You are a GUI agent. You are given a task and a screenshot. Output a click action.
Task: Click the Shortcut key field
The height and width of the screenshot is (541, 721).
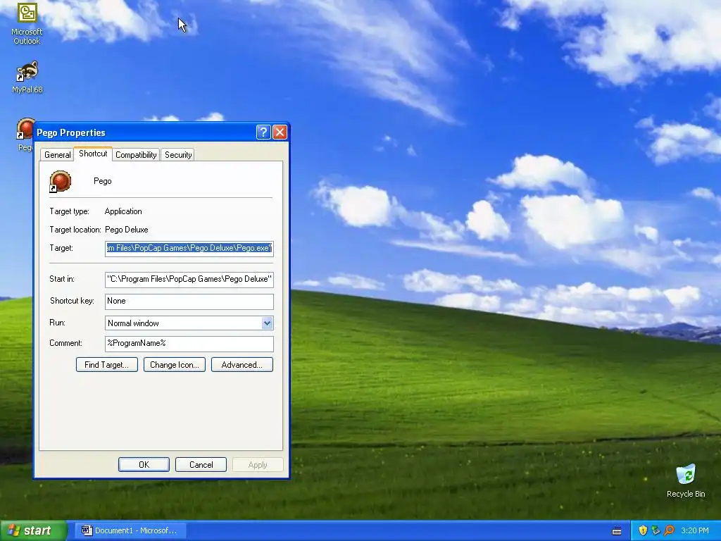coord(189,301)
